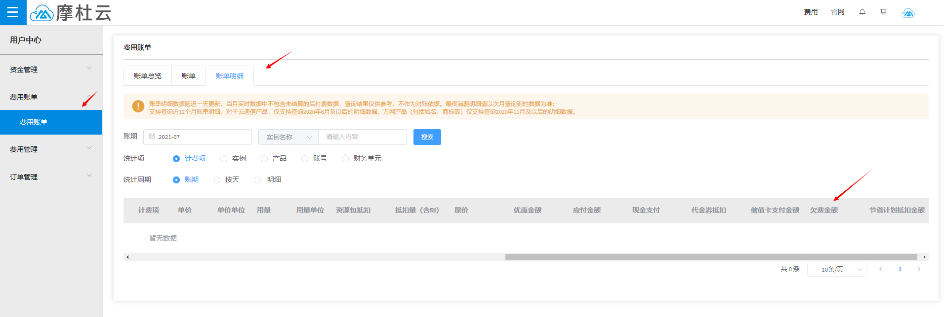The height and width of the screenshot is (317, 944).
Task: Open the shopping cart icon
Action: coord(883,12)
